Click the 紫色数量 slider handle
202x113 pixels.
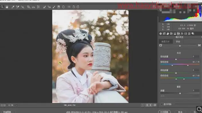tap(176, 59)
